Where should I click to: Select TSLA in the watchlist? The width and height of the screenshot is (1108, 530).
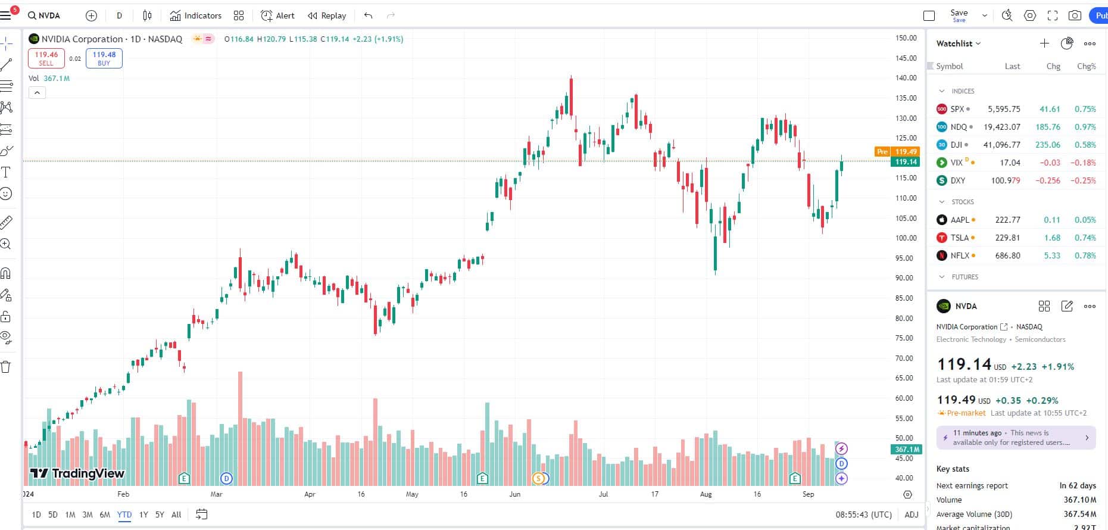(1016, 238)
